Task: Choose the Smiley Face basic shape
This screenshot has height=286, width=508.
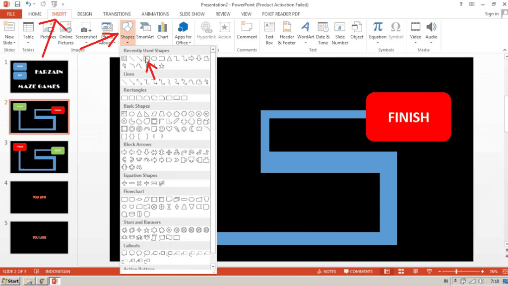Action: pos(162,129)
